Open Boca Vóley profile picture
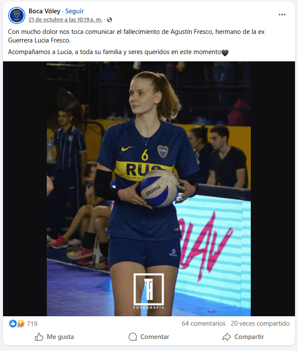298x351 pixels. point(17,15)
